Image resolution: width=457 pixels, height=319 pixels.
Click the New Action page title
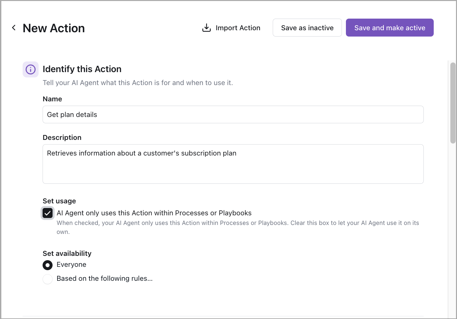pyautogui.click(x=54, y=28)
